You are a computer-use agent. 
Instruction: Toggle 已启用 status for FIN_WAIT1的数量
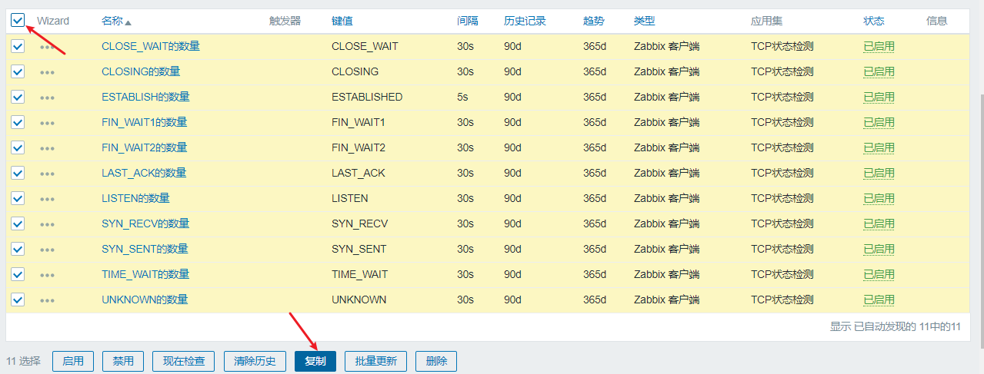pos(879,122)
